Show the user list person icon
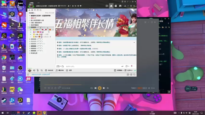Image resolution: width=205 pixels, height=115 pixels. 29,10
